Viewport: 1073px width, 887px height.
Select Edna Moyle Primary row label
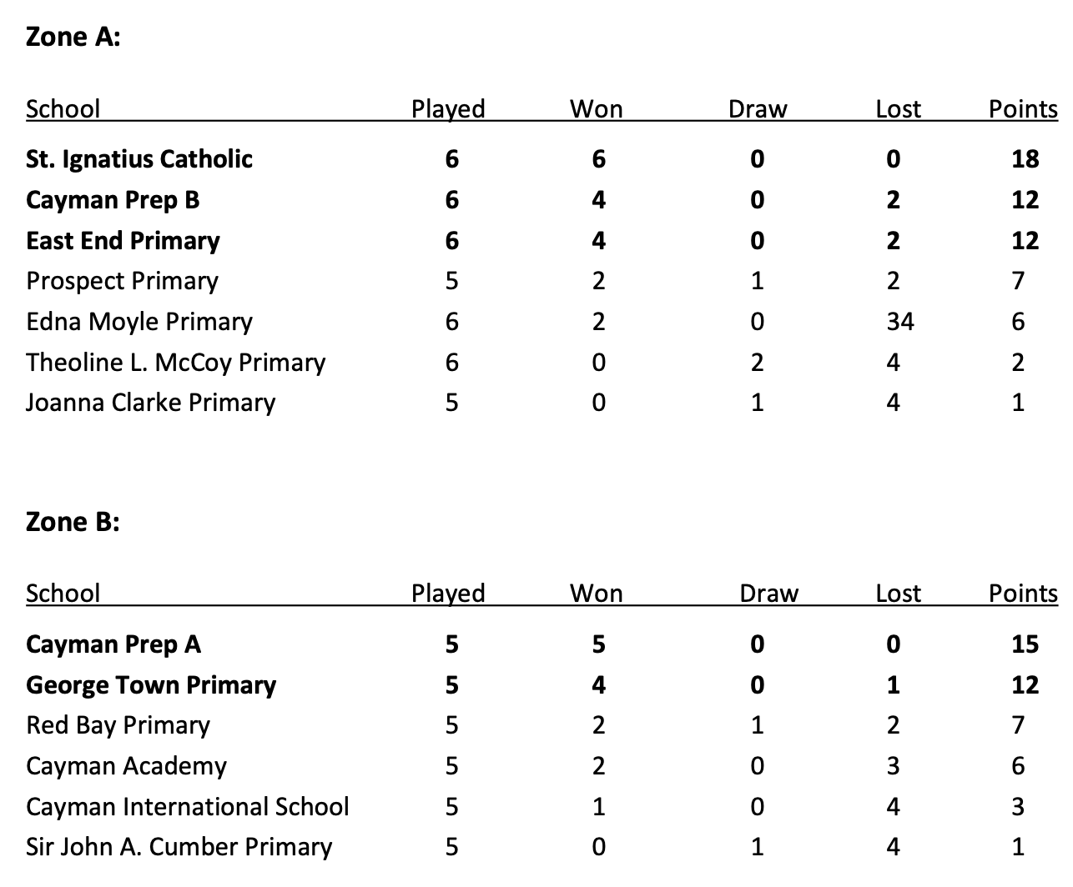coord(139,322)
